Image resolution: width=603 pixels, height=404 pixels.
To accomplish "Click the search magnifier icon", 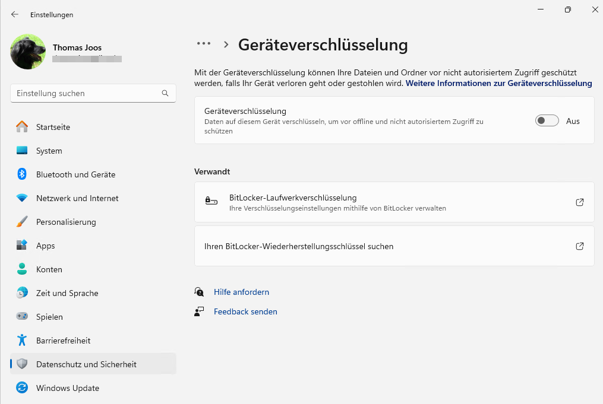I will click(x=165, y=93).
